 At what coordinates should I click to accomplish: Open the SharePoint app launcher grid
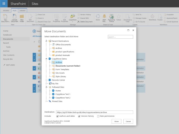[4, 4]
